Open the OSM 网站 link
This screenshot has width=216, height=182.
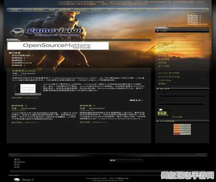coord(165,80)
